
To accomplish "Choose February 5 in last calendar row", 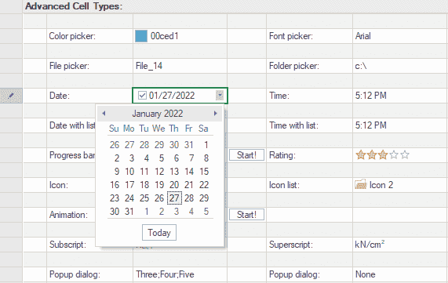I will pyautogui.click(x=206, y=212).
